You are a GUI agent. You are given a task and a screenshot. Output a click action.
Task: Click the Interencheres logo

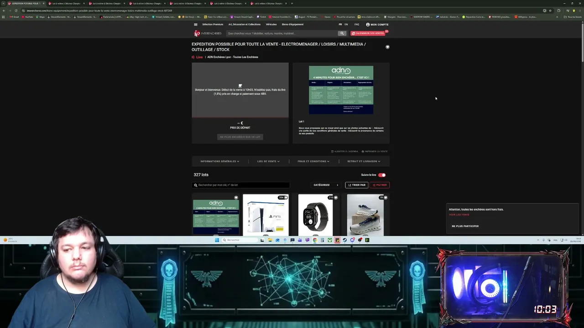click(x=208, y=33)
